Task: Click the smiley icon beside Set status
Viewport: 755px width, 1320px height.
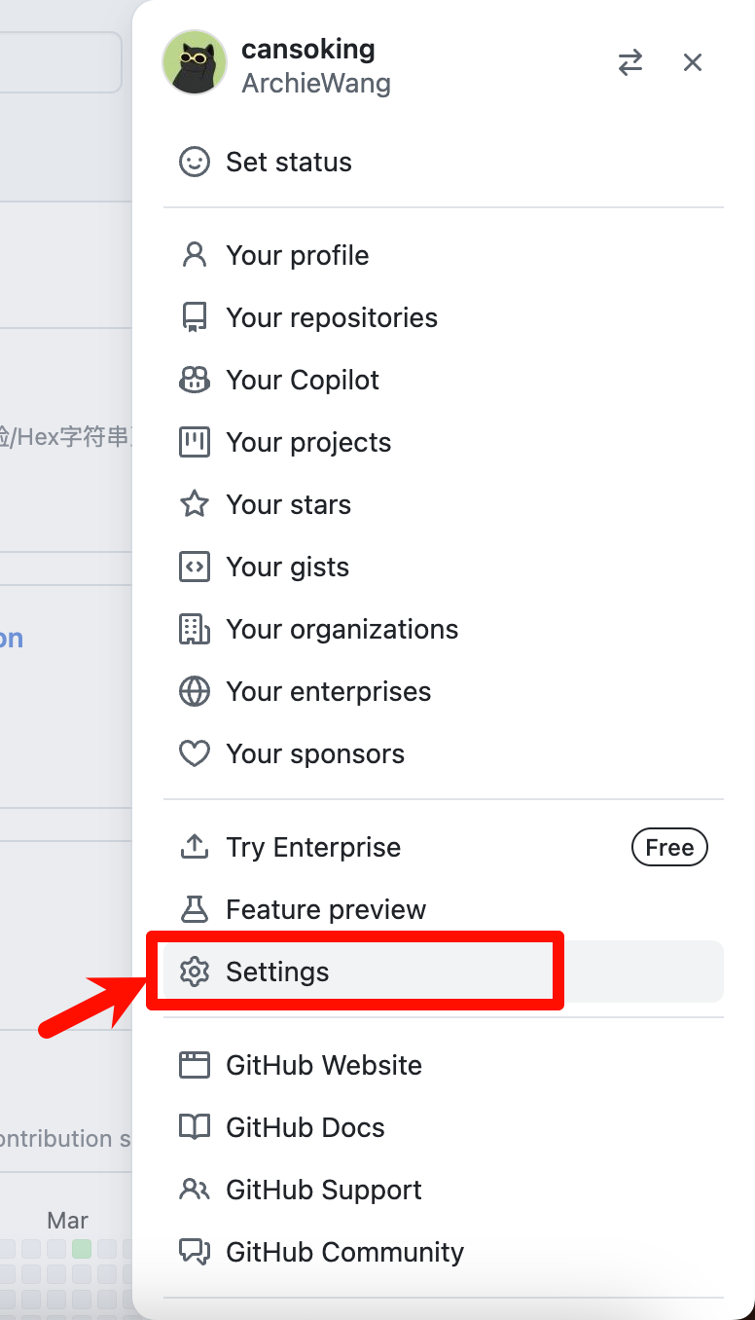Action: (195, 162)
